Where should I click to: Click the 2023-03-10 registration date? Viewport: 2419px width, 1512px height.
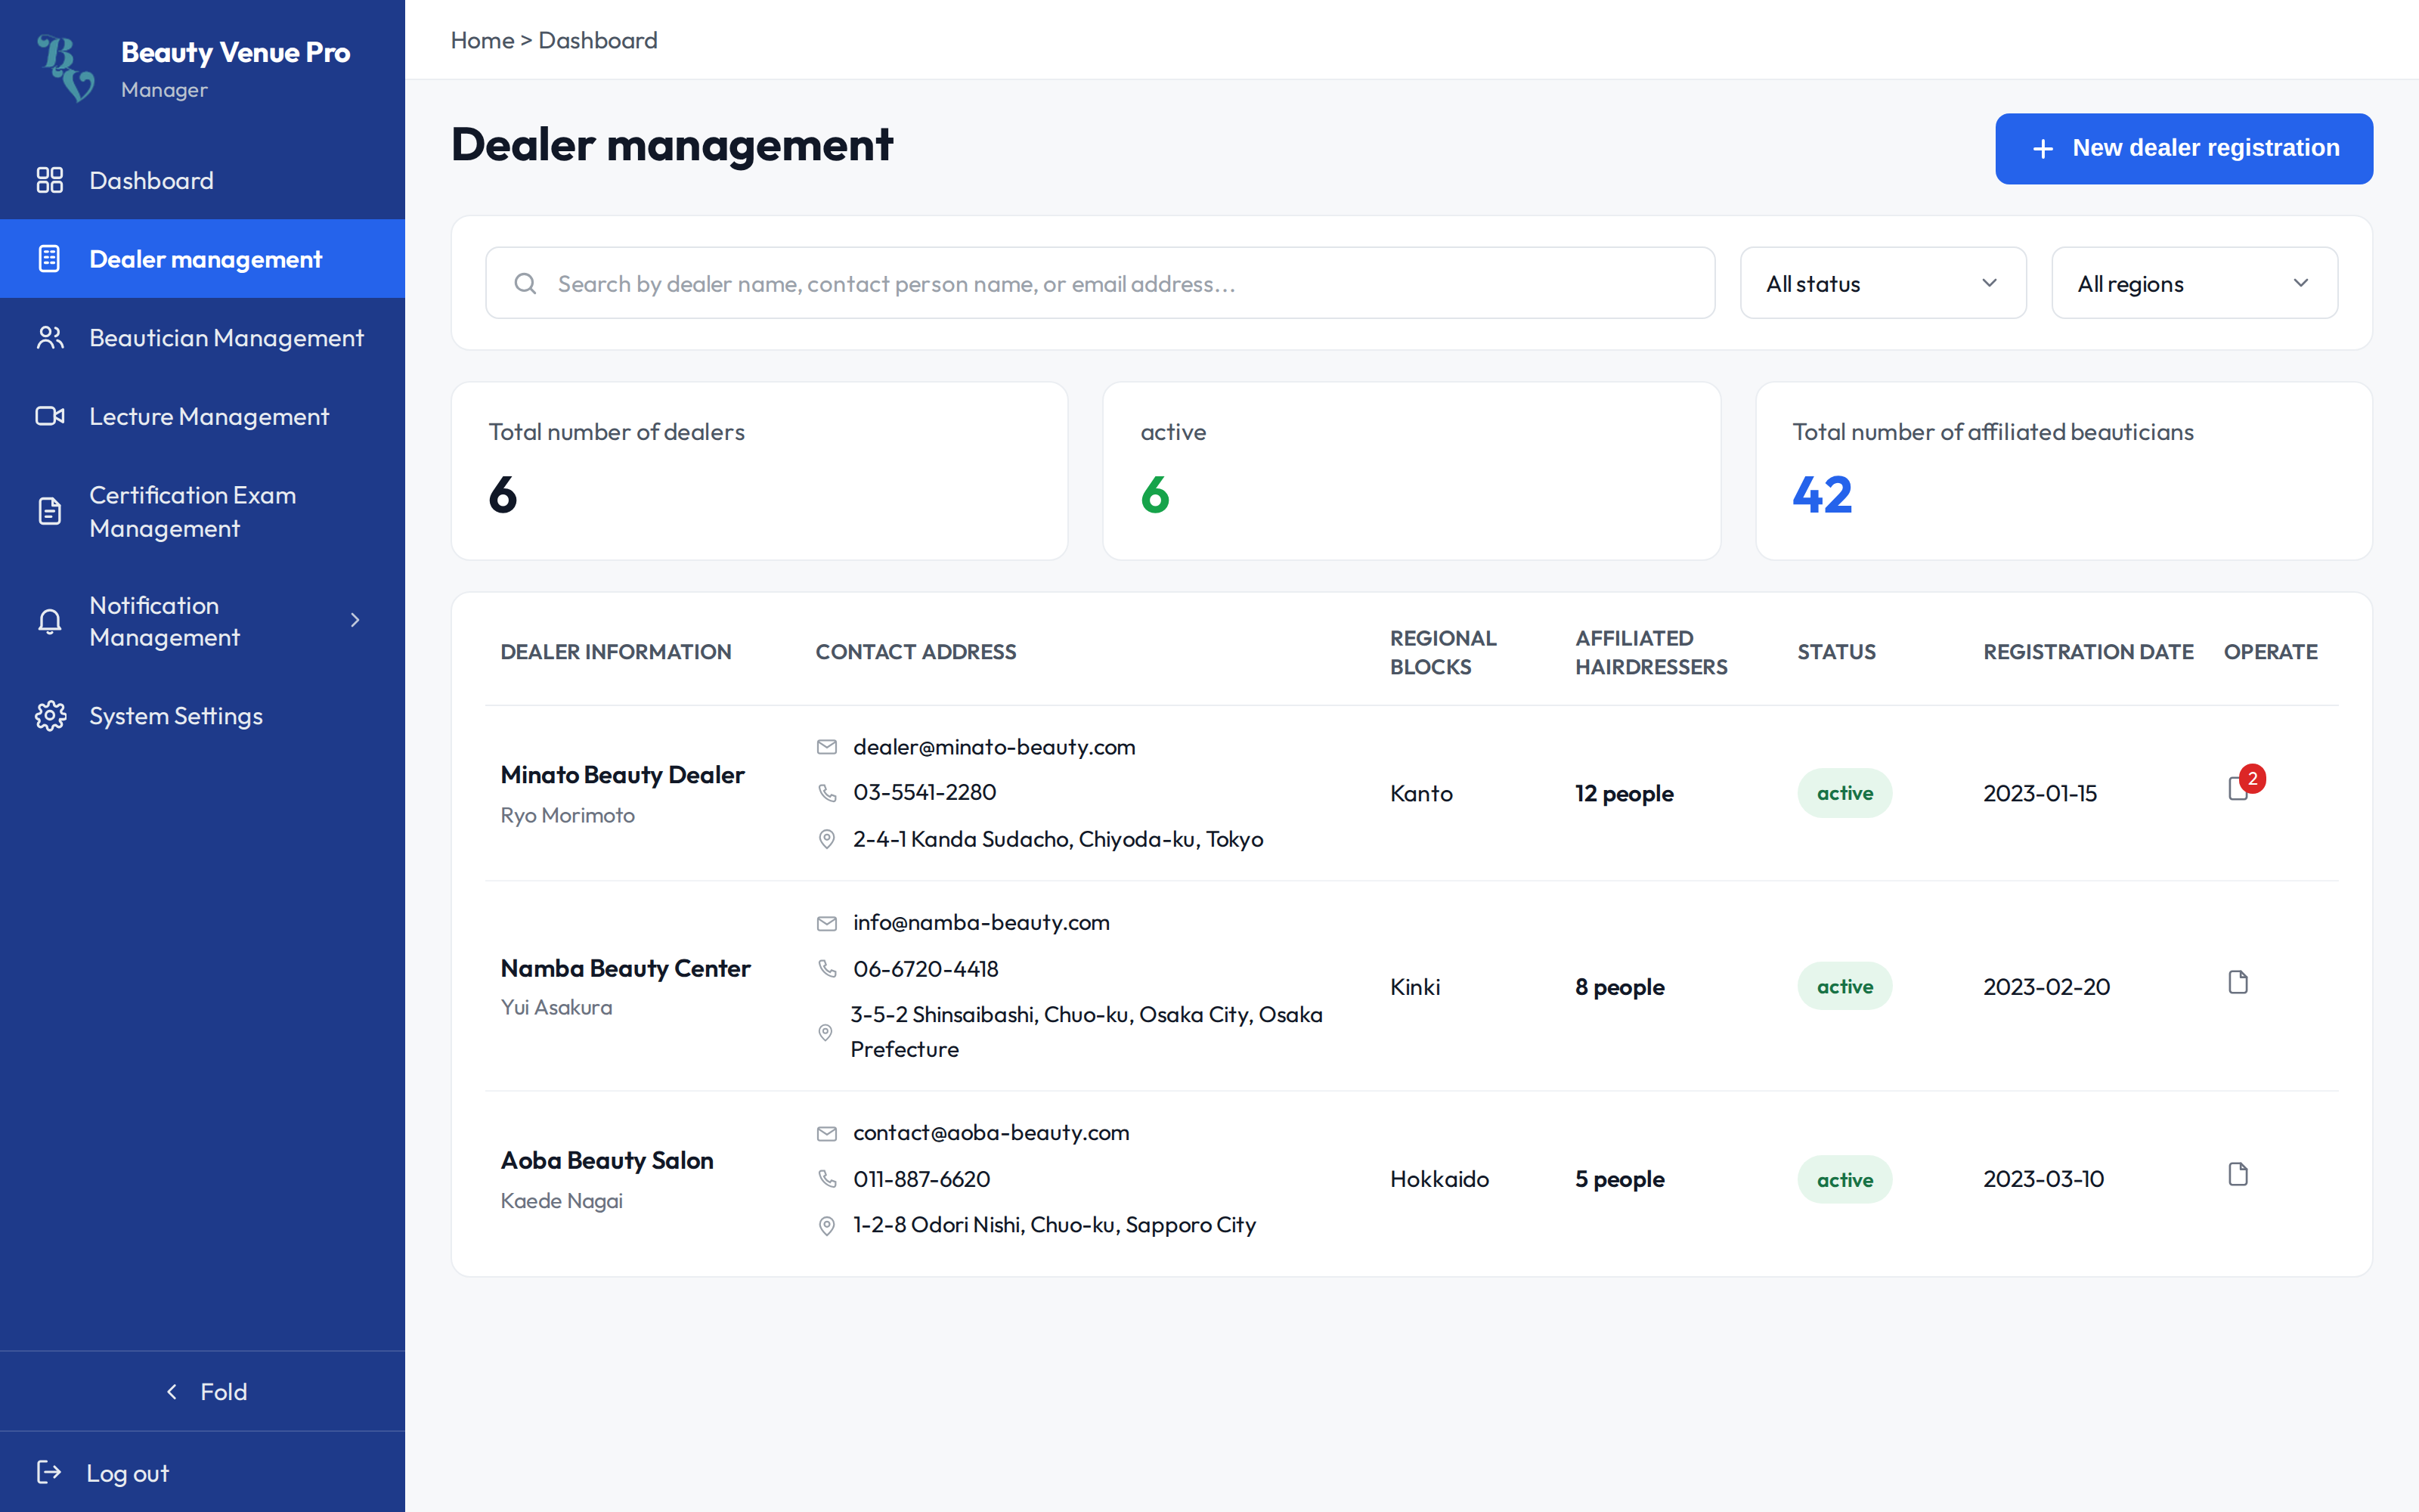click(2043, 1179)
